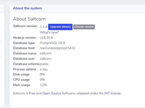Click the CPU usage label

(21, 80)
